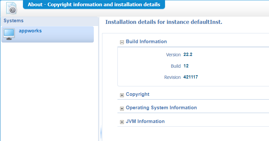
Task: Click the panel splitter handle
Action: pos(100,132)
